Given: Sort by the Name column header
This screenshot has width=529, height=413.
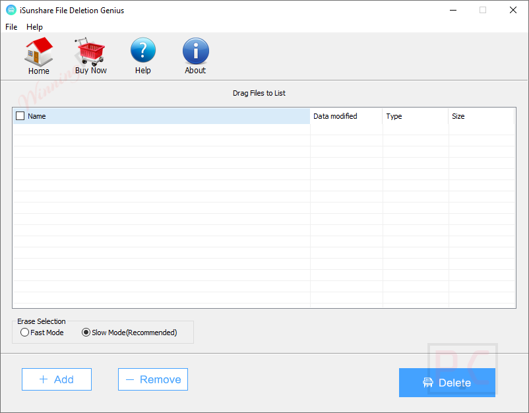Looking at the screenshot, I should tap(161, 116).
